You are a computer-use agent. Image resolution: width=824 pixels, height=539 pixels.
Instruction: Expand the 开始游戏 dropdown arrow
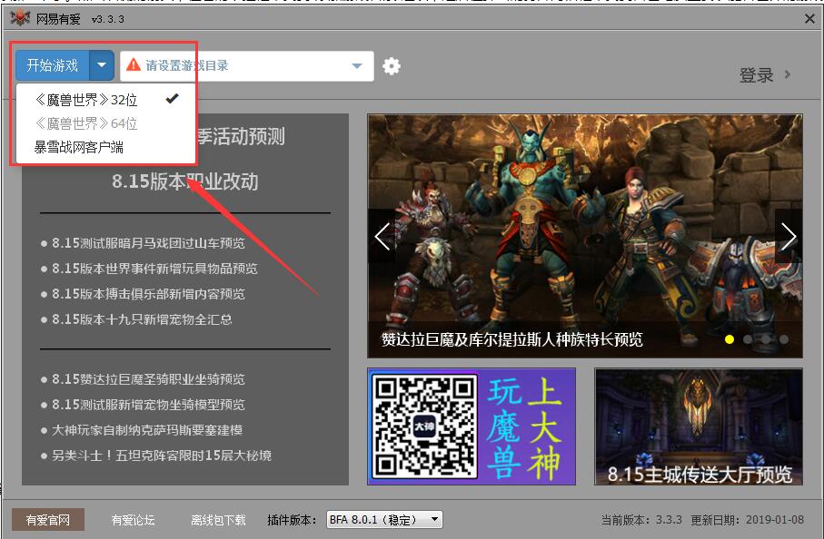coord(100,64)
